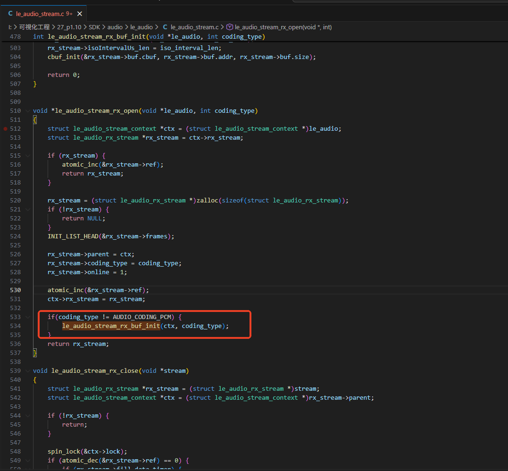Close the le_audio_stream.c editor tab
Viewport: 508px width, 471px height.
(80, 14)
